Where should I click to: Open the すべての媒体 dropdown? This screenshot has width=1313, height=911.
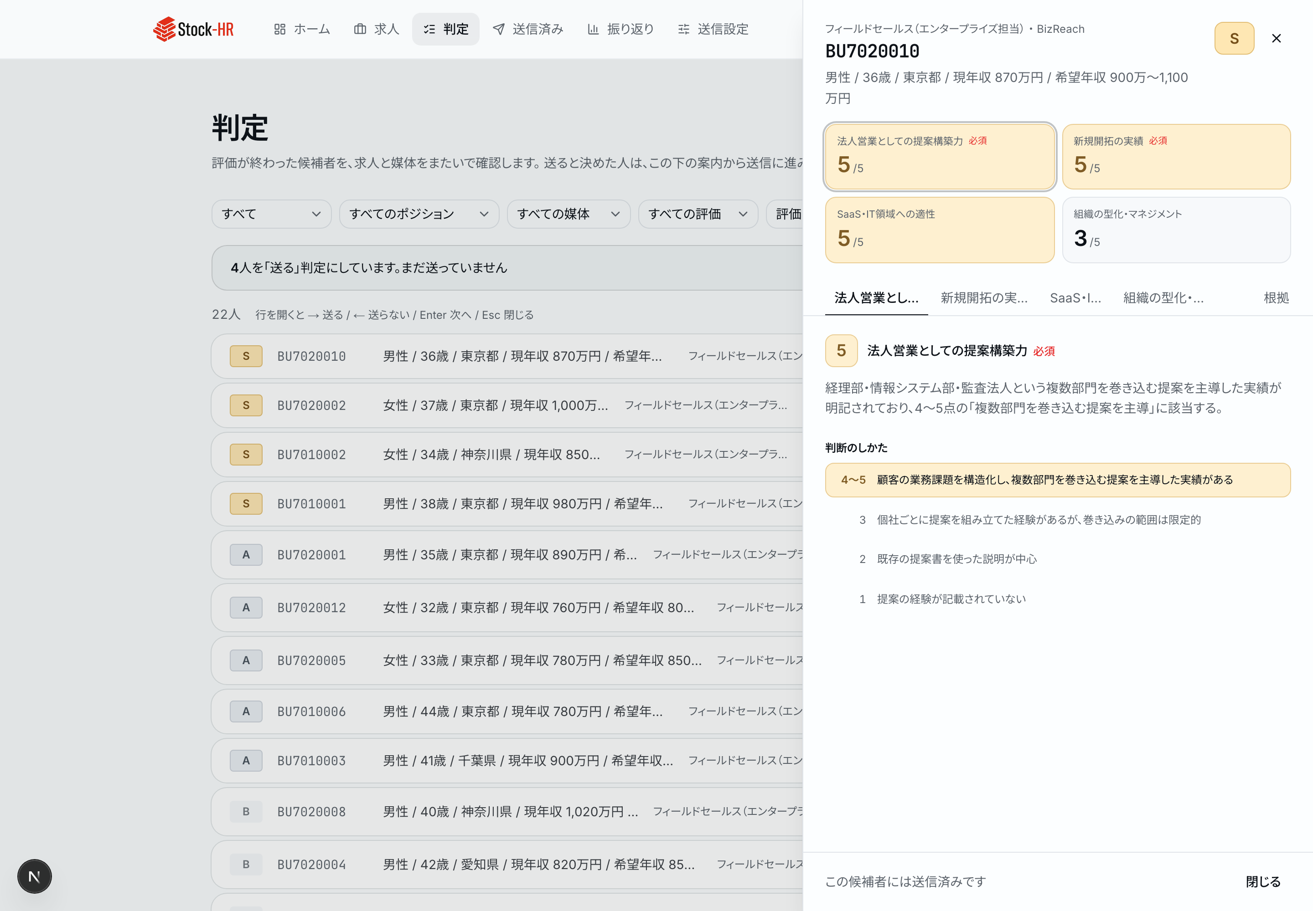coord(569,214)
